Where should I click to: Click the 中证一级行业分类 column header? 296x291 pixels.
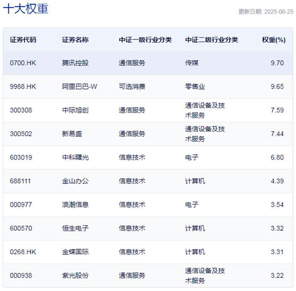pyautogui.click(x=145, y=40)
